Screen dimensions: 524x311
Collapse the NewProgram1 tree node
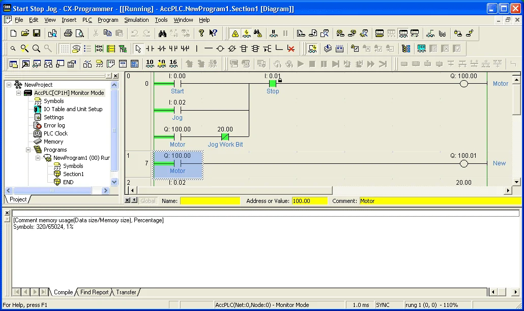[38, 158]
